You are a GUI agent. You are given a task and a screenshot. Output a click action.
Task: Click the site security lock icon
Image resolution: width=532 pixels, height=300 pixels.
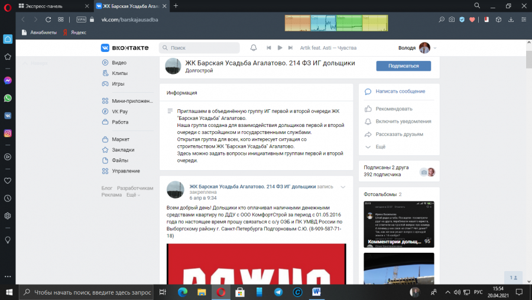[92, 19]
